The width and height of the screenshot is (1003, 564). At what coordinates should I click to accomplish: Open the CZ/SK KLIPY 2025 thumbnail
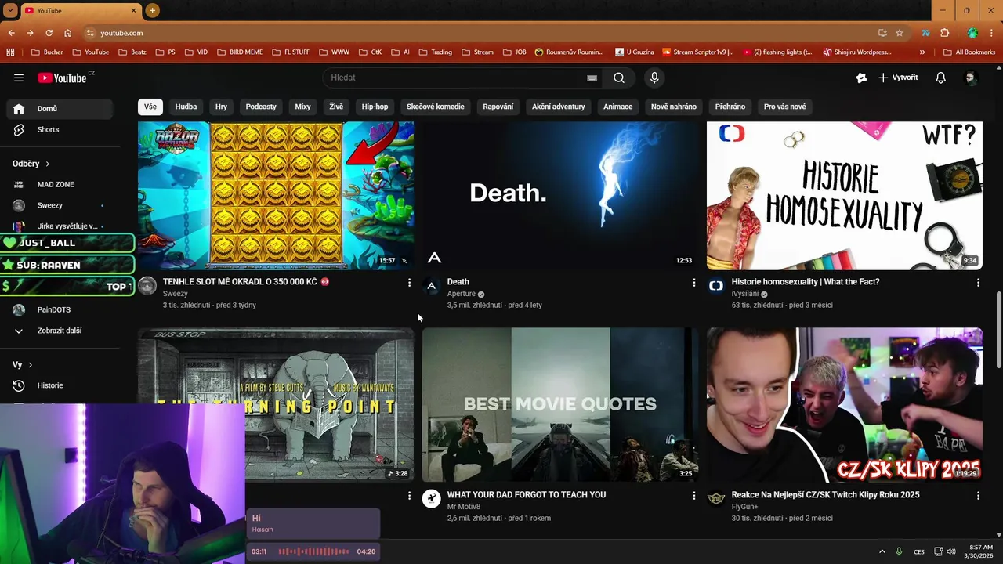click(x=845, y=404)
